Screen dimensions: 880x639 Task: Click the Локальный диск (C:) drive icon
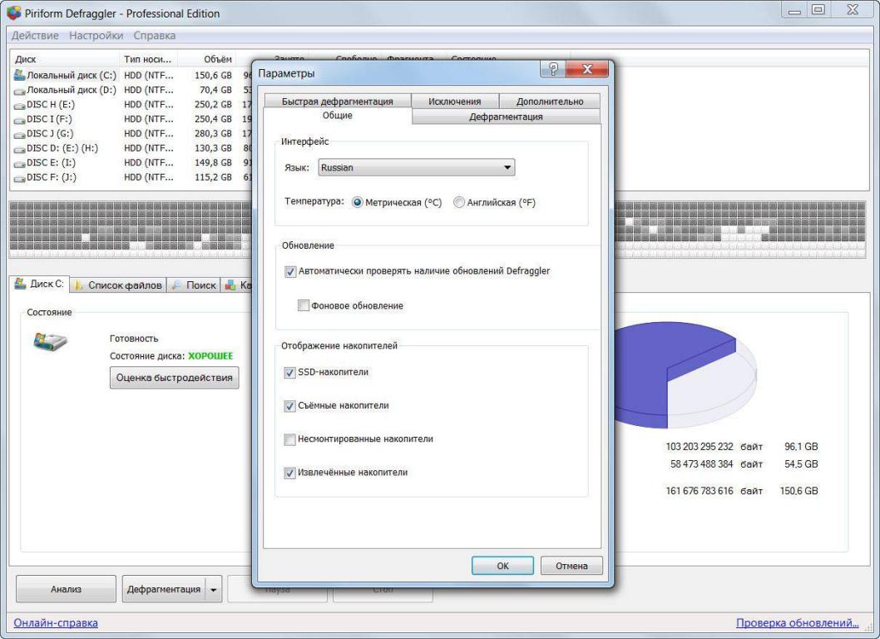coord(20,75)
